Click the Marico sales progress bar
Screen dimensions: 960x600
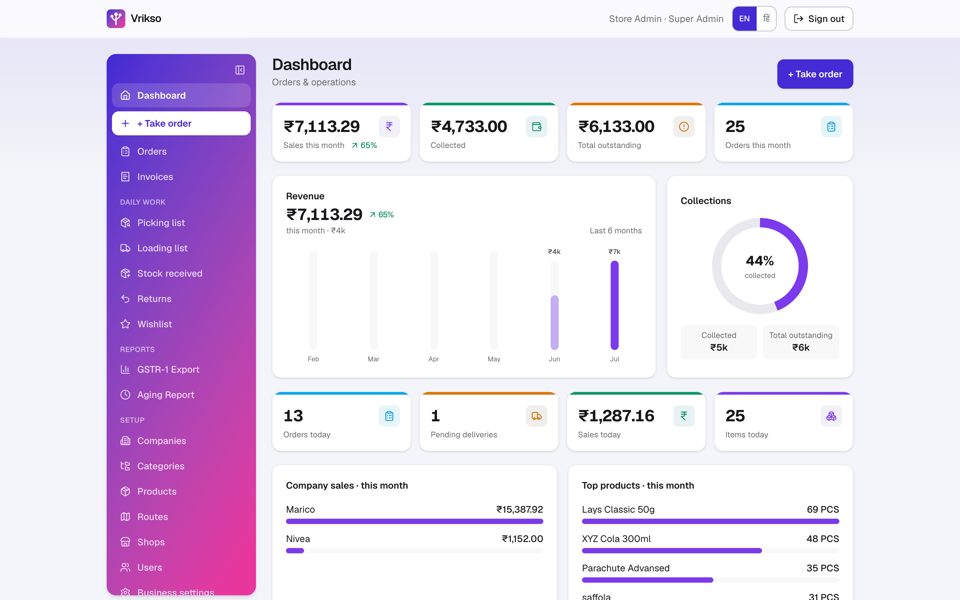(x=414, y=521)
